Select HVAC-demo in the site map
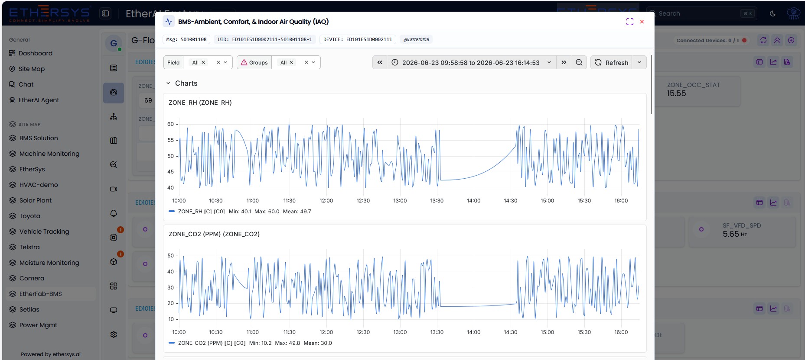 39,185
